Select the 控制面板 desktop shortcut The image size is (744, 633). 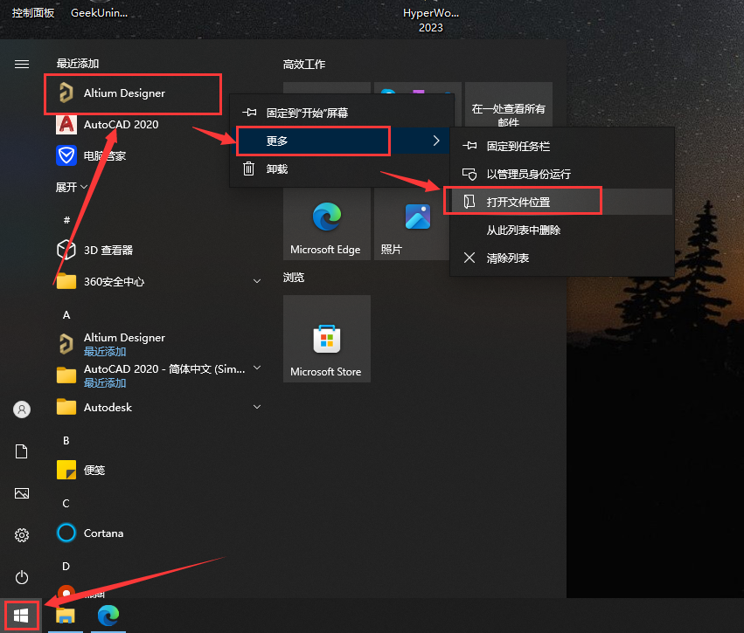tap(33, 13)
